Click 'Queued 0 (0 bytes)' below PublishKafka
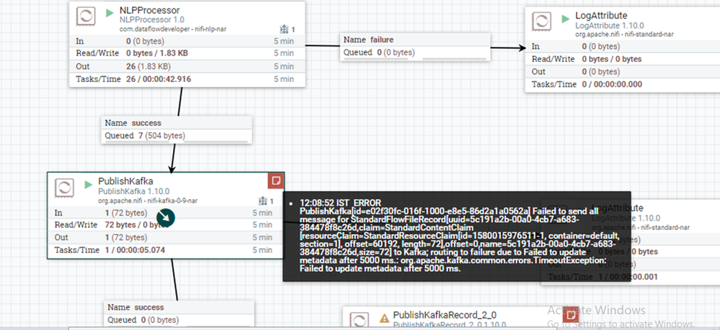Viewport: 720px width, 330px height. click(143, 320)
